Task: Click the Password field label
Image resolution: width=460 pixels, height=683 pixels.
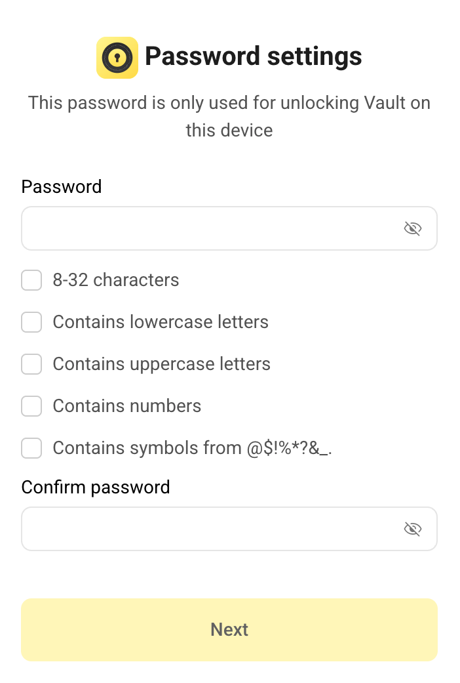Action: [62, 186]
